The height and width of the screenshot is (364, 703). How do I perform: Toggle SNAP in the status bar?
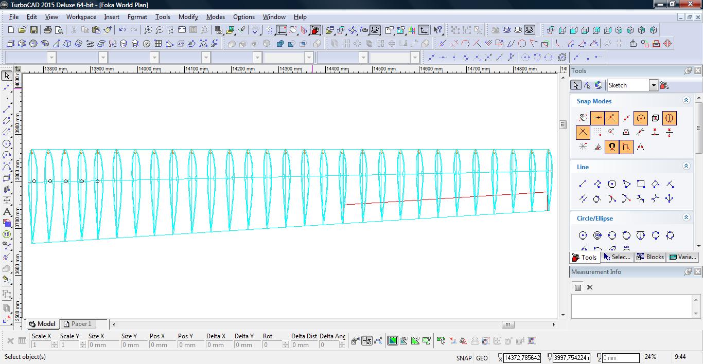coord(463,358)
